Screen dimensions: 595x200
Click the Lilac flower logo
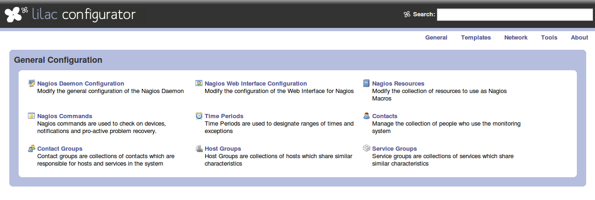point(16,14)
